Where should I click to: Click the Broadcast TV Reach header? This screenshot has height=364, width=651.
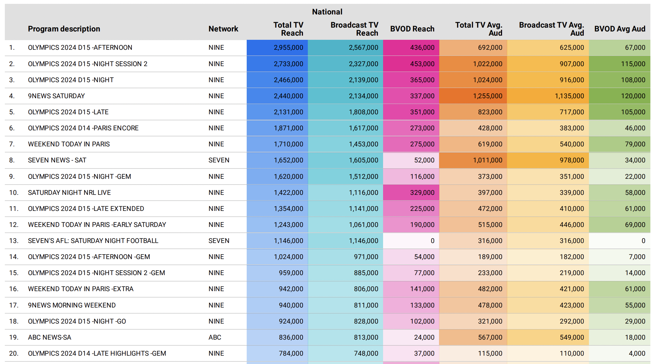pos(354,29)
